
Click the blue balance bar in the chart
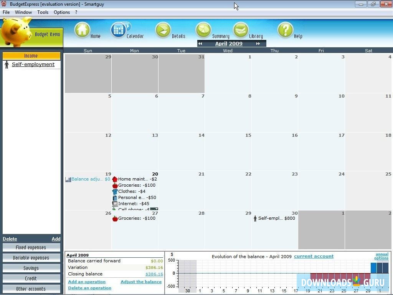pos(373,268)
